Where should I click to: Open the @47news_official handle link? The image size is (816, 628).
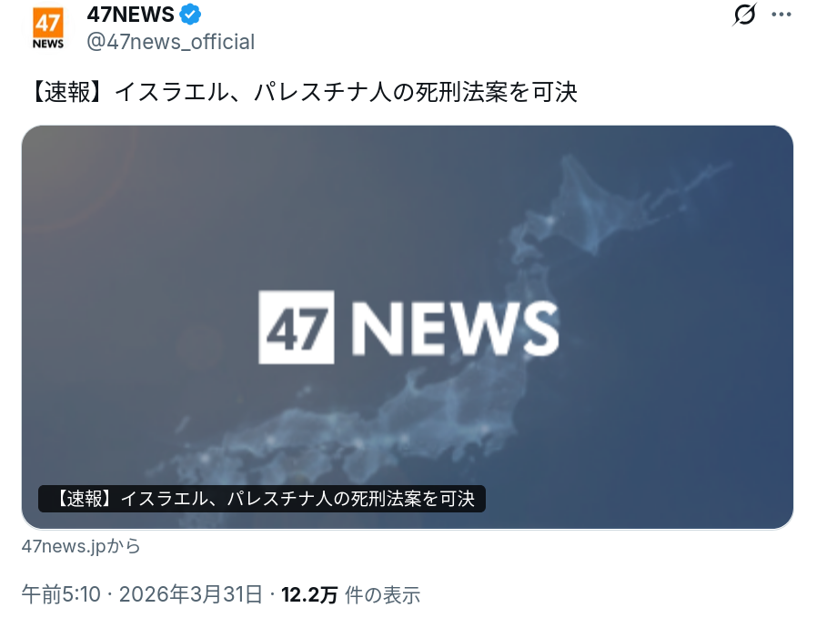click(171, 42)
